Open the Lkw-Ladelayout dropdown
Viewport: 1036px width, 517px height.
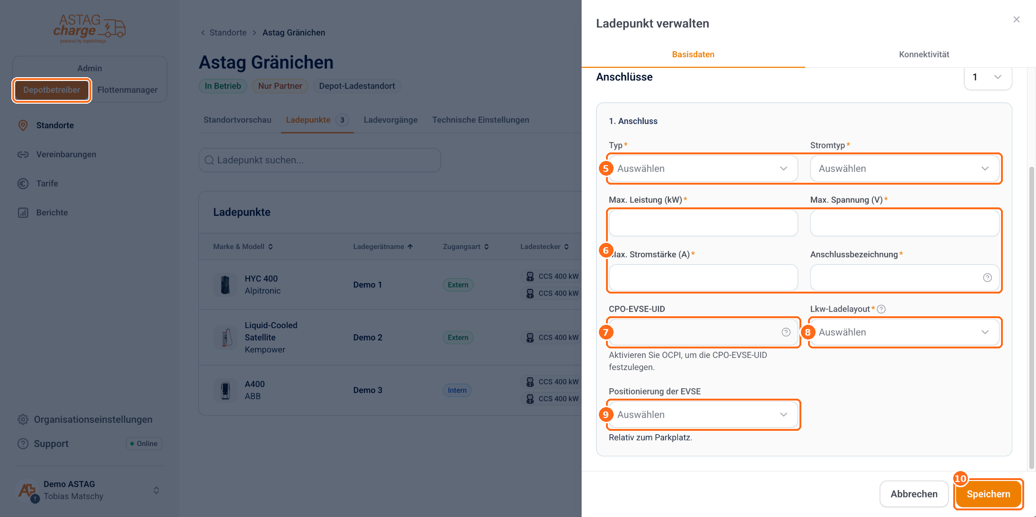click(904, 332)
